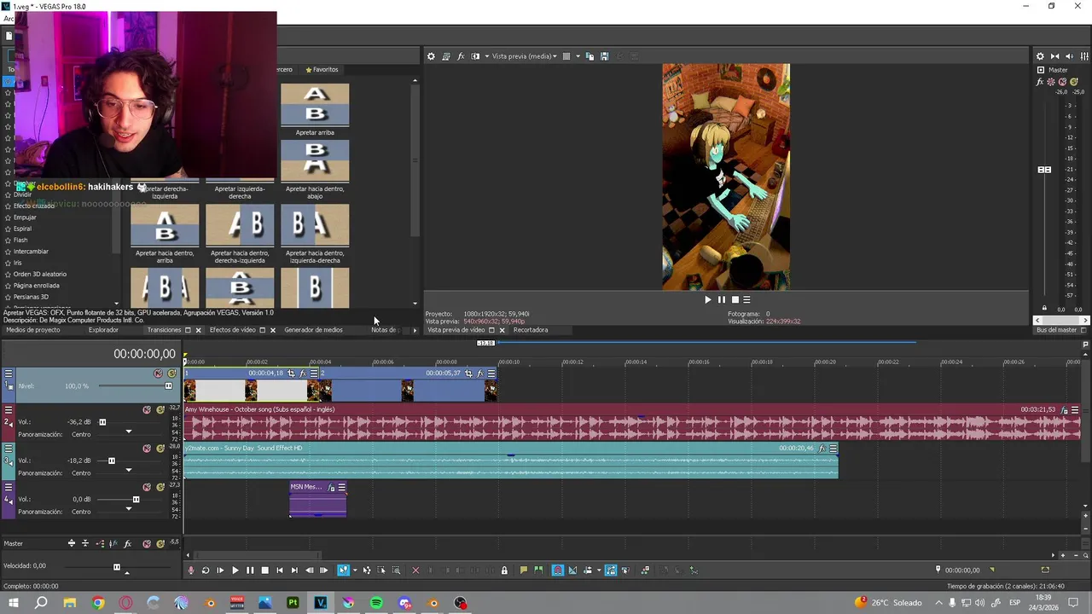Mute audio track 4 MSN

coord(147,487)
